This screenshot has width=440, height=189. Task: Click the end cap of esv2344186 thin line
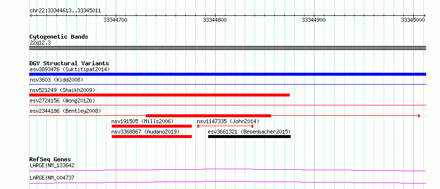tap(419, 116)
